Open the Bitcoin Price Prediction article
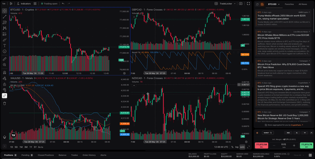The height and width of the screenshot is (159, 315). [283, 68]
